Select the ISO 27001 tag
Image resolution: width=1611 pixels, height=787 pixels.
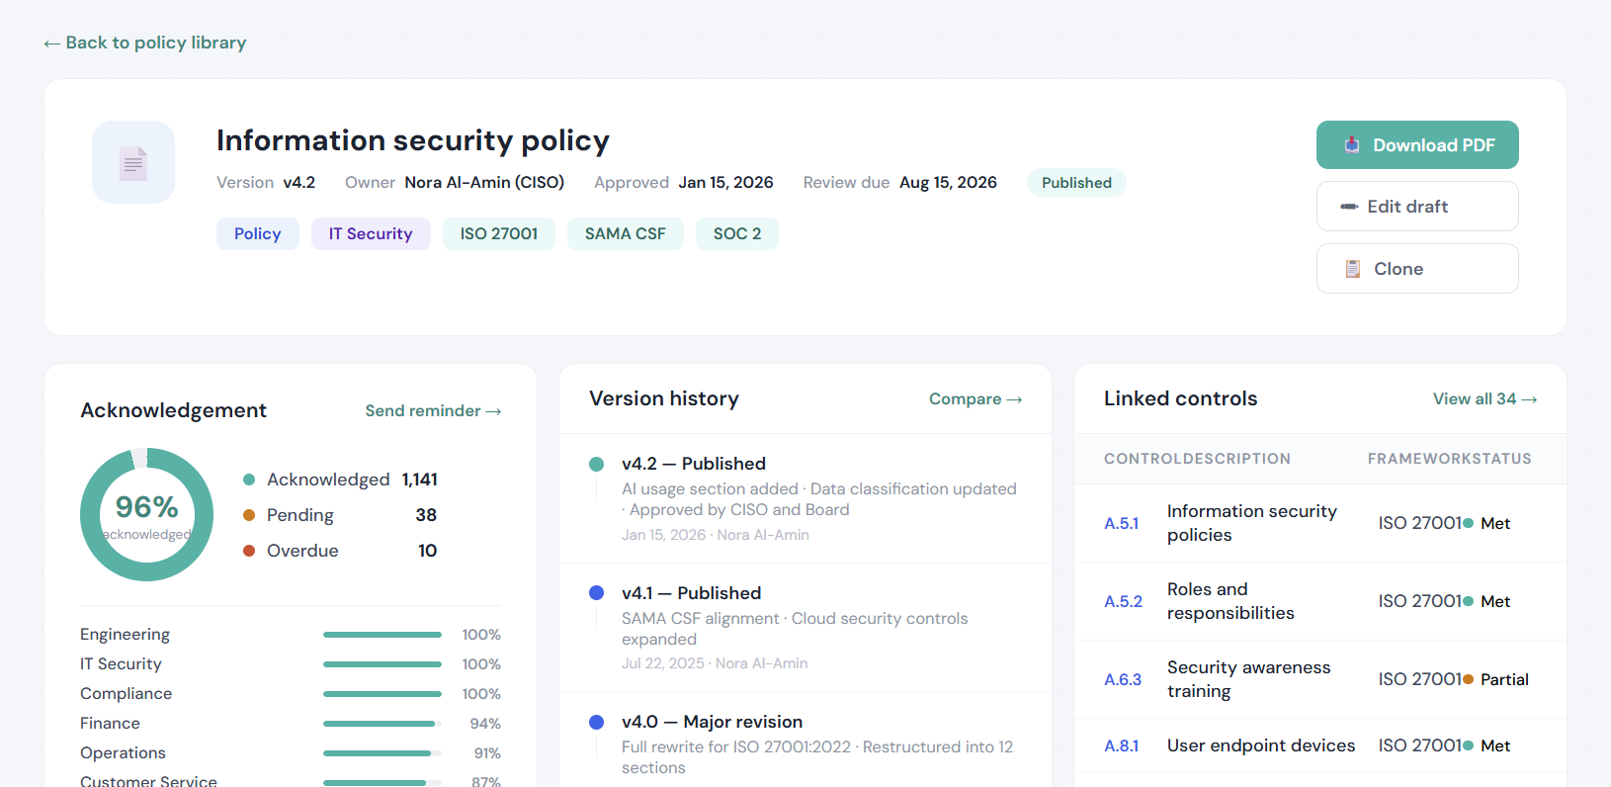(499, 234)
